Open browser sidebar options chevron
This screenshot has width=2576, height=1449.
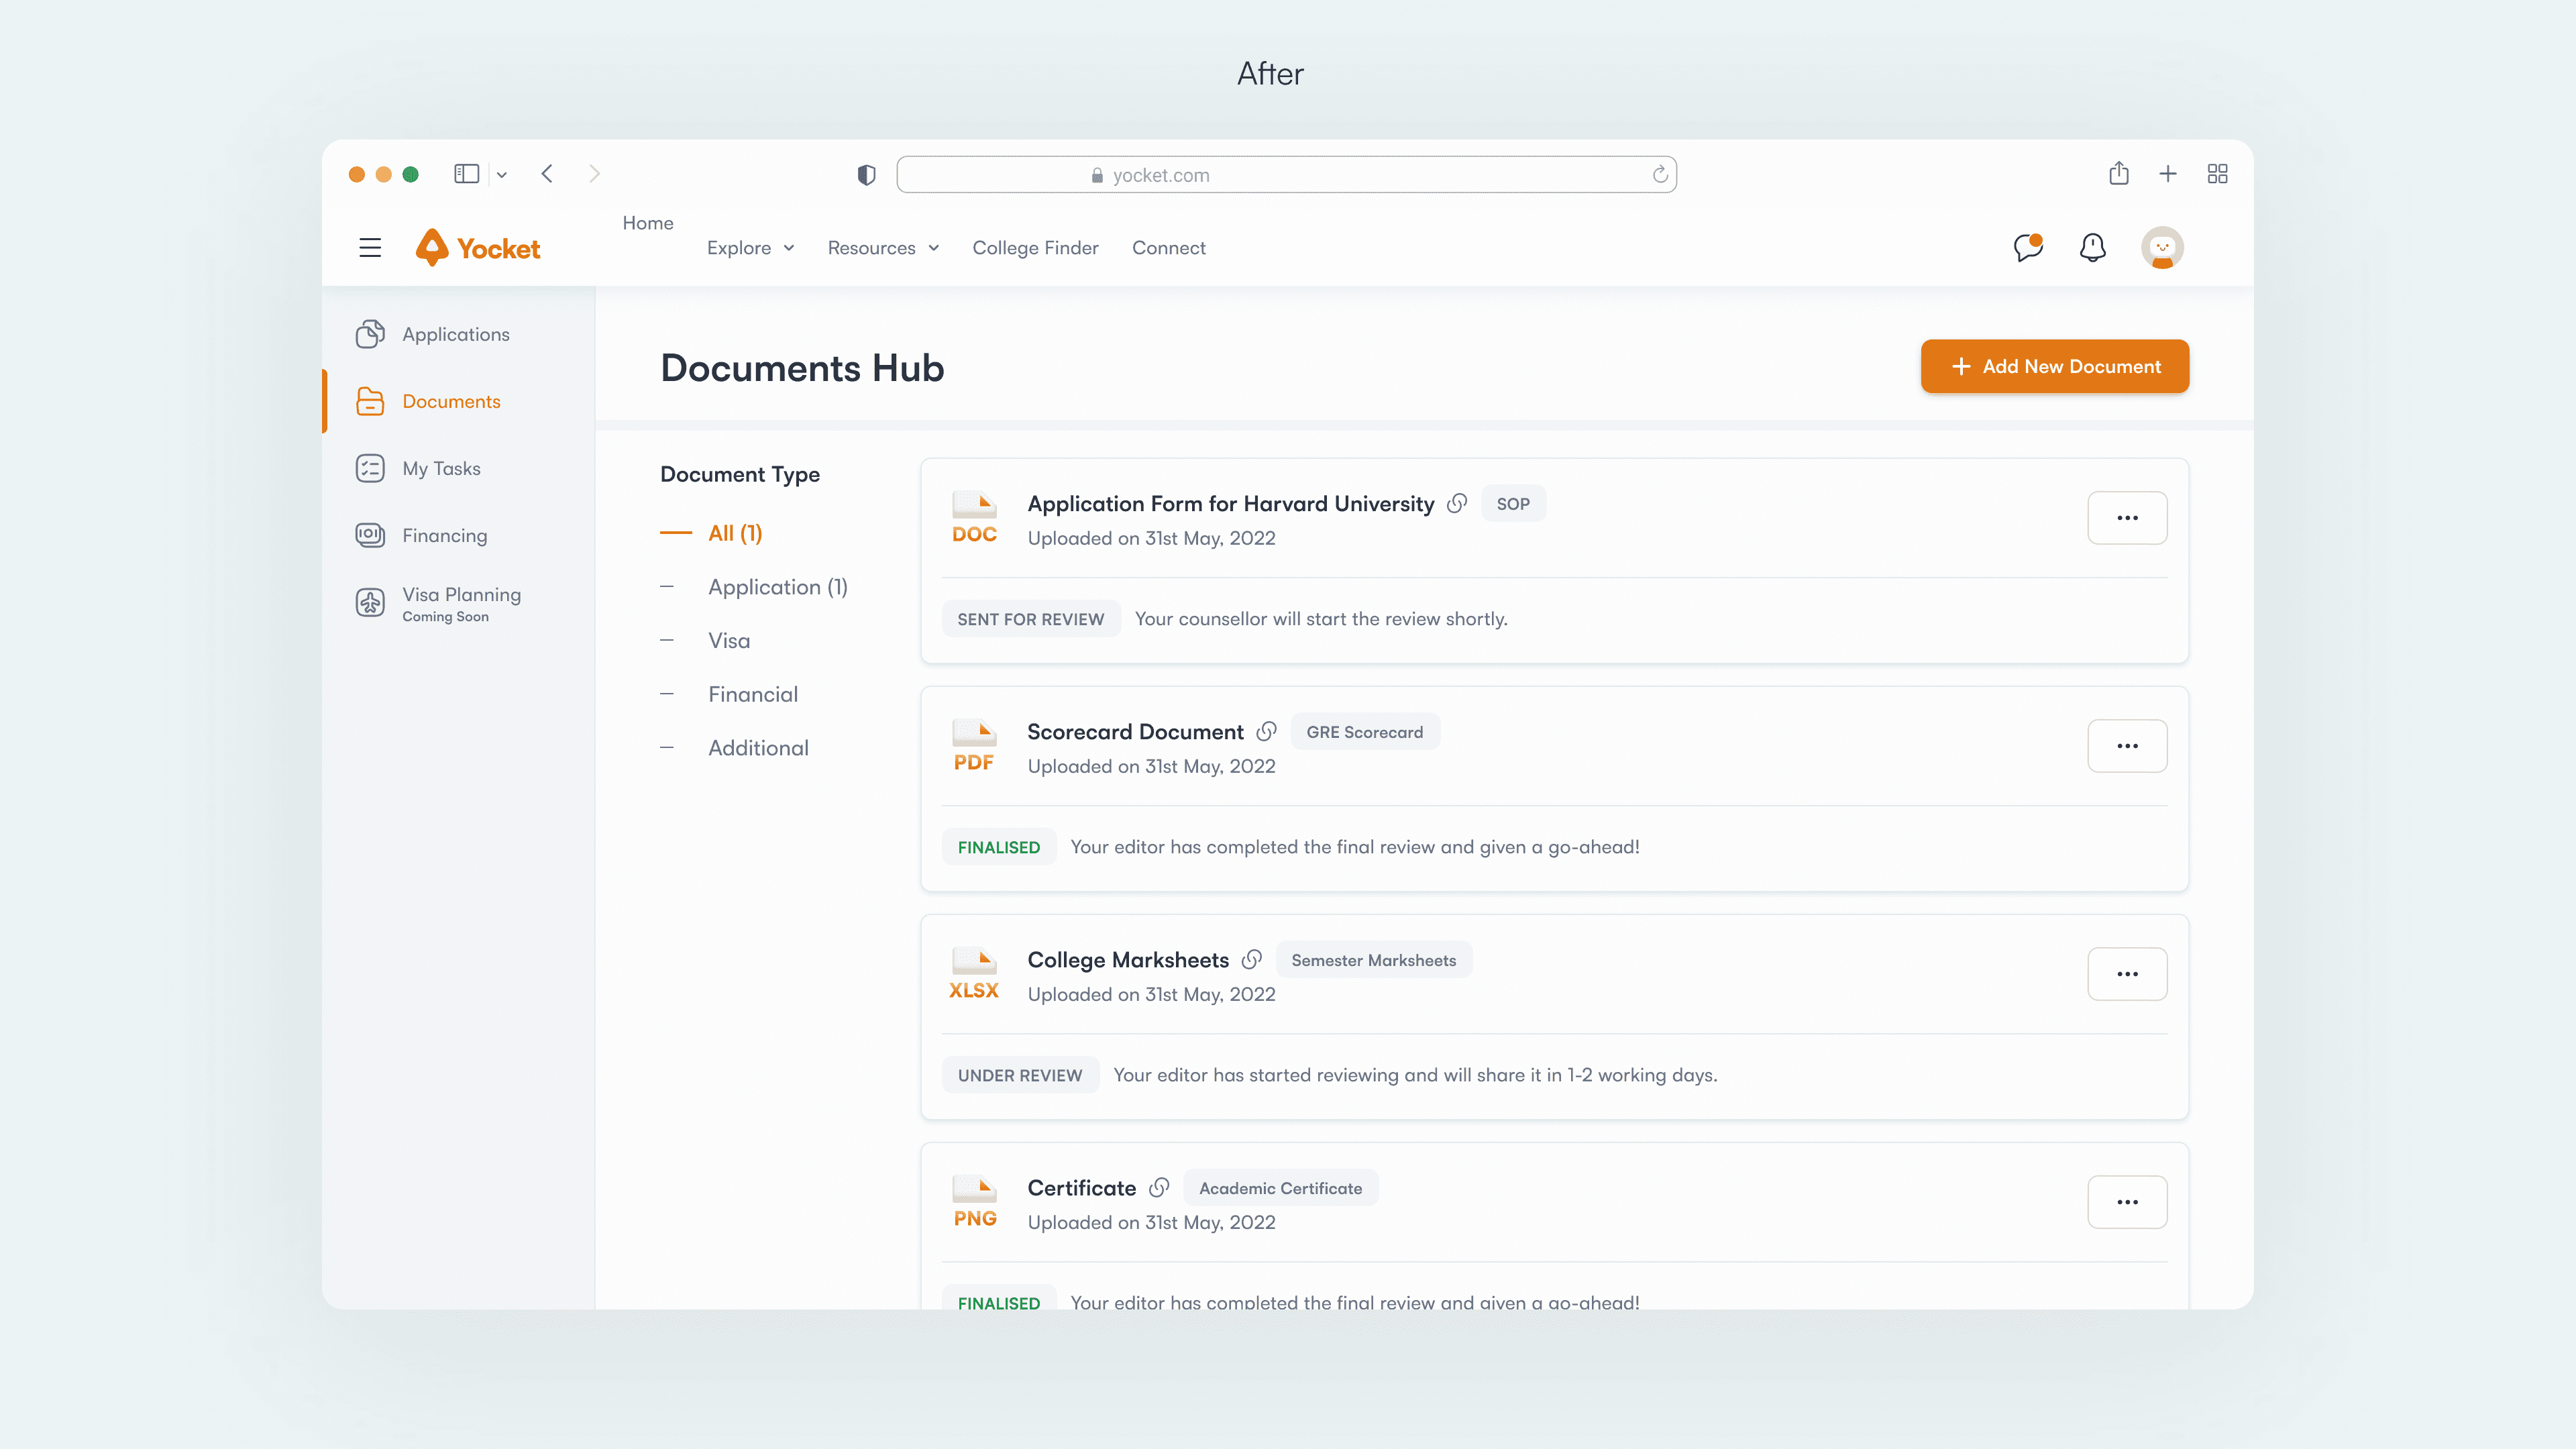click(x=502, y=175)
